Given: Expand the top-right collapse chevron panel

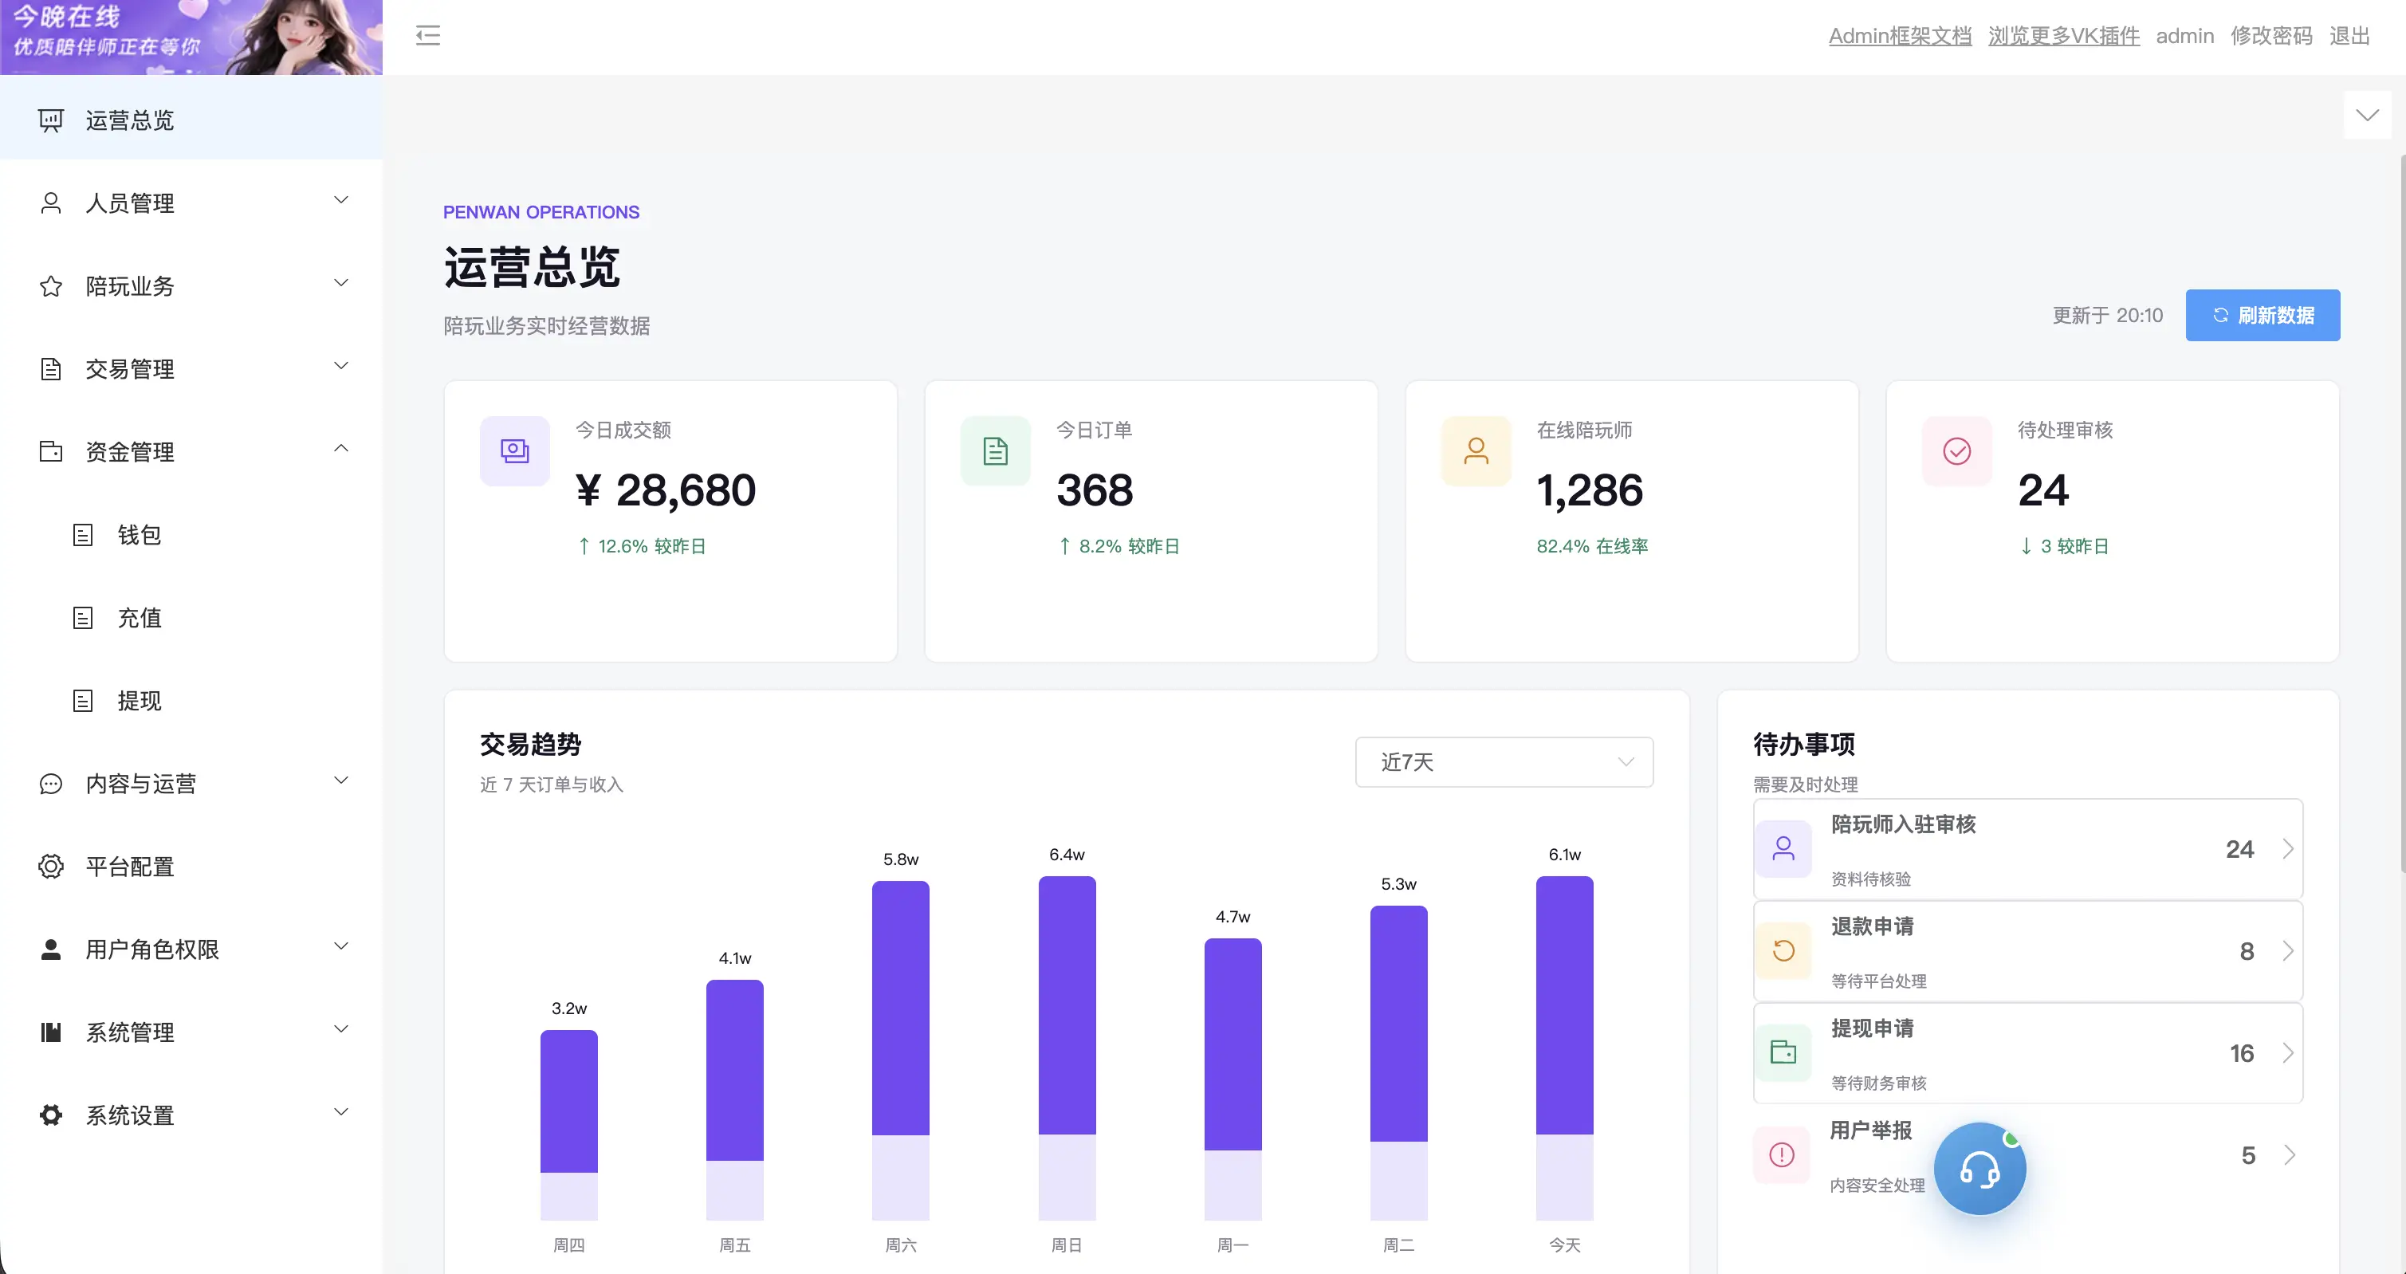Looking at the screenshot, I should click(2367, 115).
